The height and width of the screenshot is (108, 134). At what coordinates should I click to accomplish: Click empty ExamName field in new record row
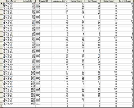(x=11, y=106)
